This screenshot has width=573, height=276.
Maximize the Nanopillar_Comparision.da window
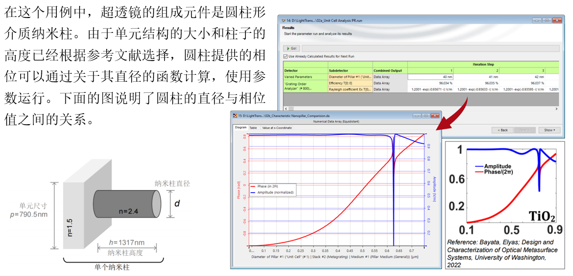click(425, 115)
